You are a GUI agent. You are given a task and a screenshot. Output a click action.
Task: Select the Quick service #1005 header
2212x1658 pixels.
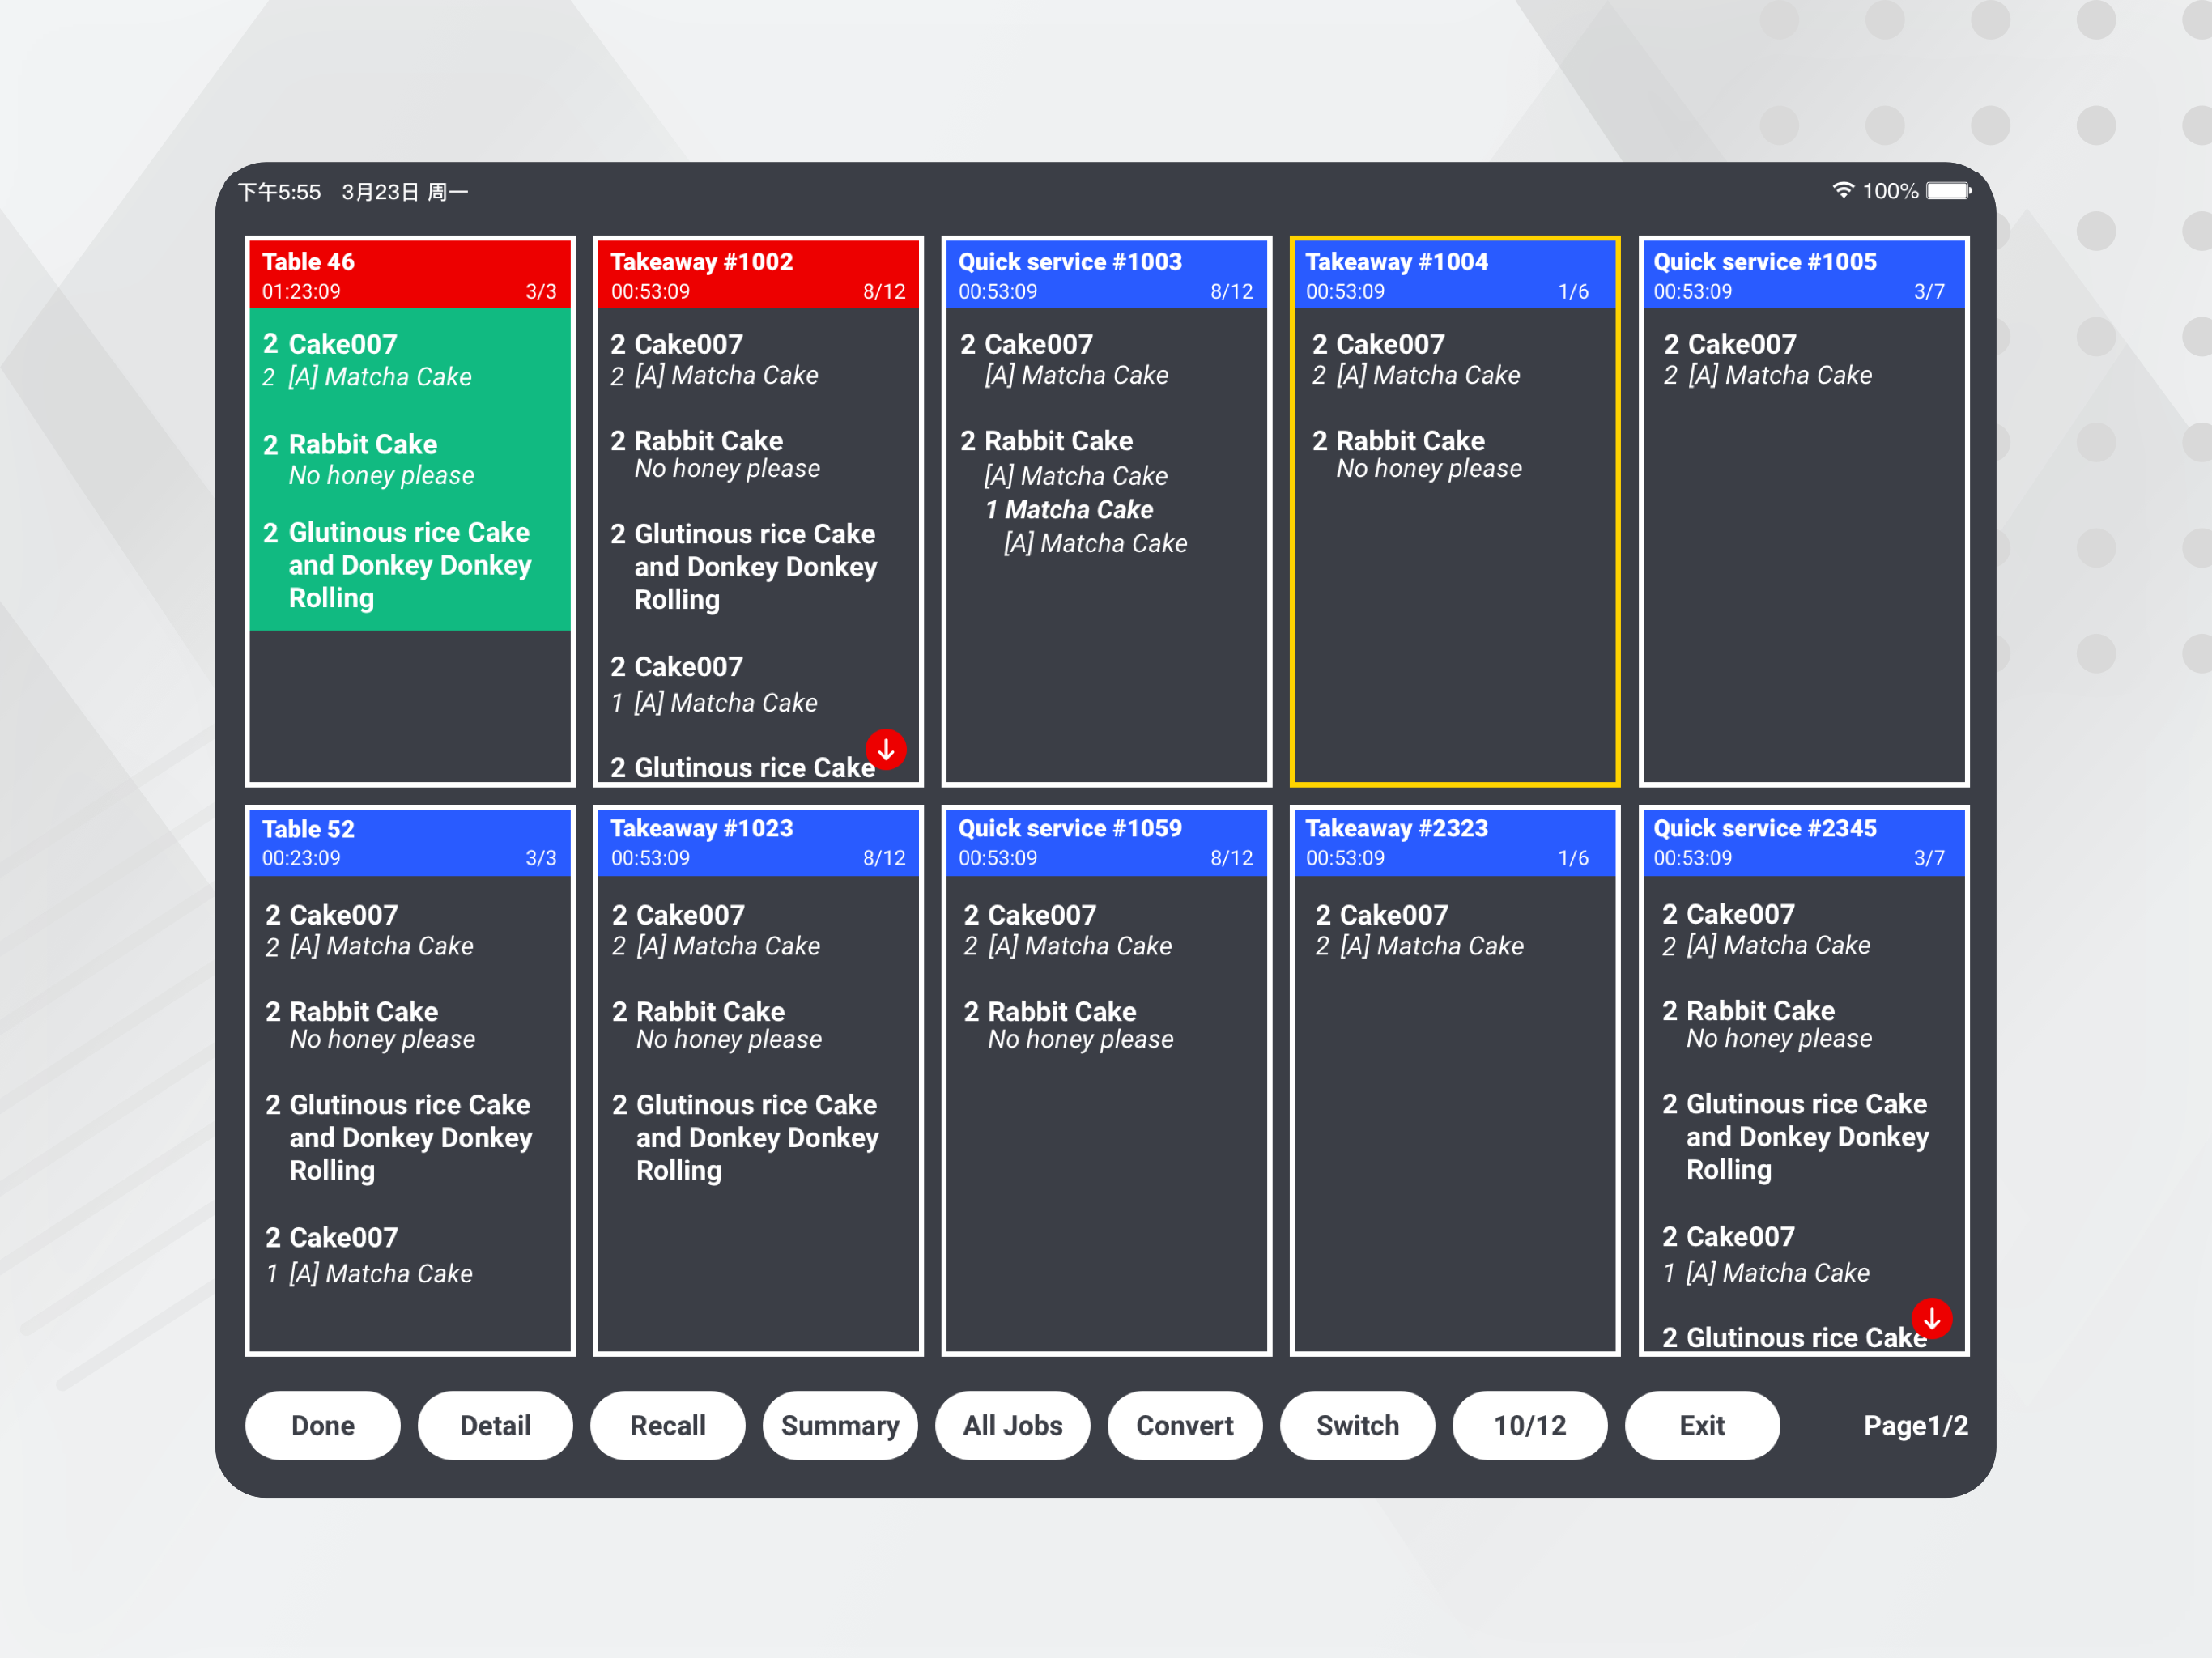1804,274
